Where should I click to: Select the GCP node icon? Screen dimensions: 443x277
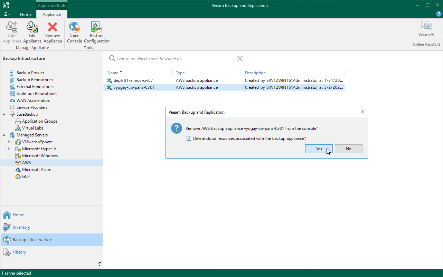point(18,176)
